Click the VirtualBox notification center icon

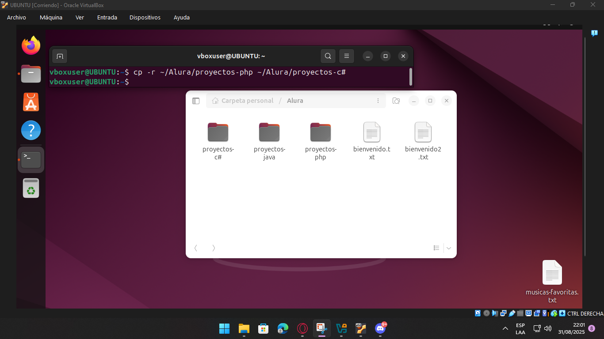point(595,33)
